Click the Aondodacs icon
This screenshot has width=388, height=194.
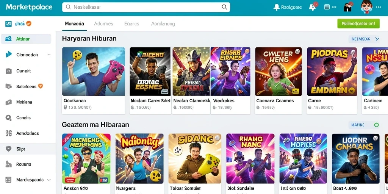click(8, 133)
